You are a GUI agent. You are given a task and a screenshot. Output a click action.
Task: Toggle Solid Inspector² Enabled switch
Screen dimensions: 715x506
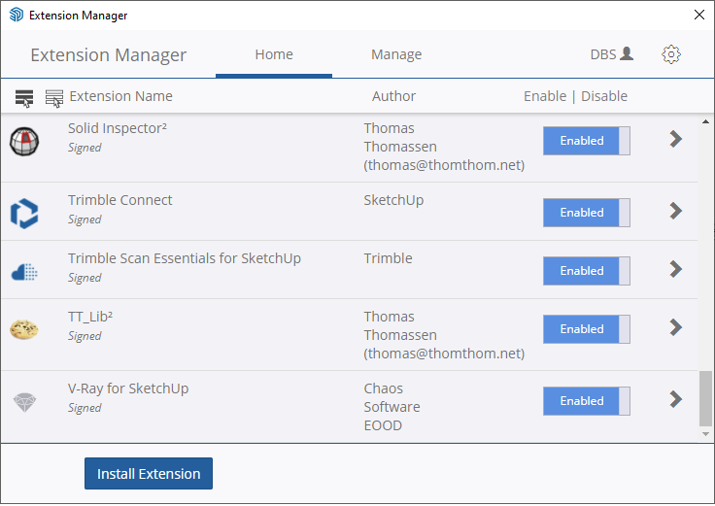click(x=587, y=141)
